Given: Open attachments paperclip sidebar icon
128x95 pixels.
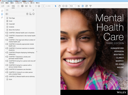Looking at the screenshot, I should [x=2, y=17].
